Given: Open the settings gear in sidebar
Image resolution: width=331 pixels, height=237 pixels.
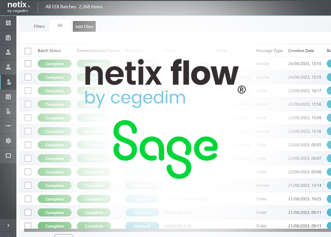Looking at the screenshot, I should click(8, 140).
